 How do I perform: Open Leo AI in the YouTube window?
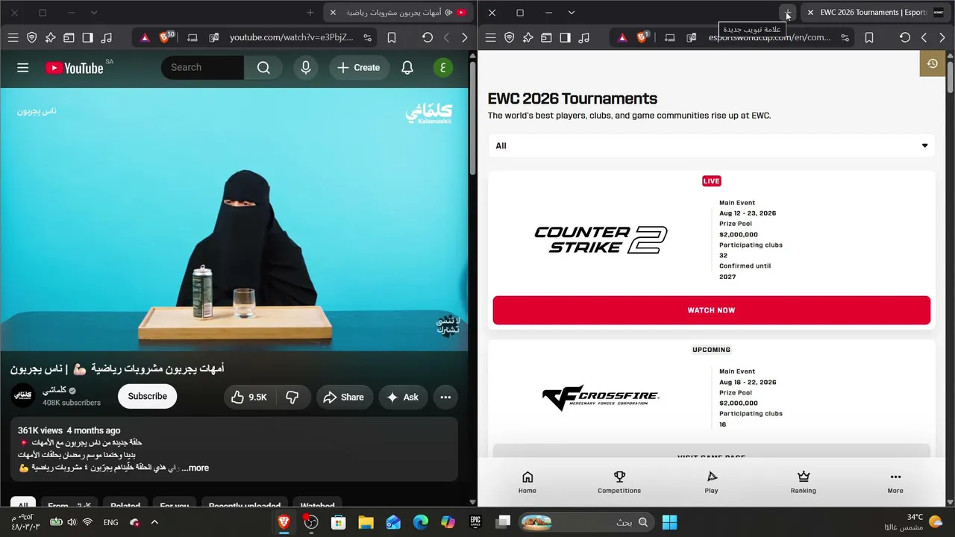[50, 37]
